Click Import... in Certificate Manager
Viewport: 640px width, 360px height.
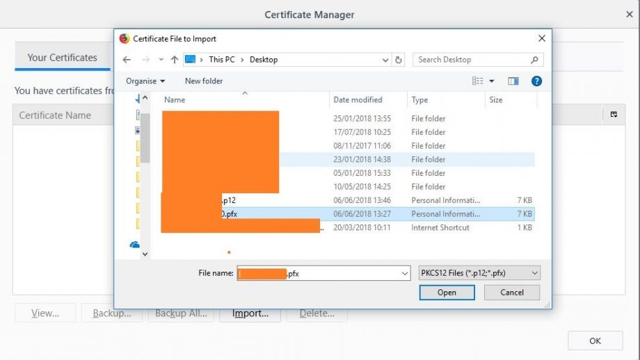[250, 313]
